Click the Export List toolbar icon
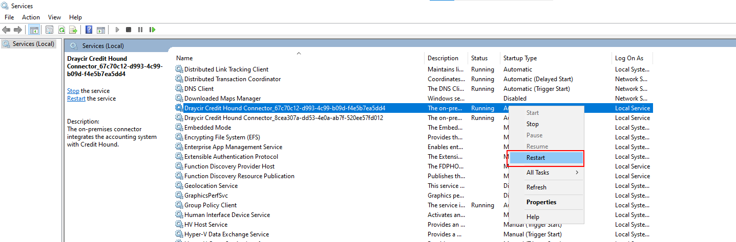Screen dimensions: 736x242 [x=73, y=30]
